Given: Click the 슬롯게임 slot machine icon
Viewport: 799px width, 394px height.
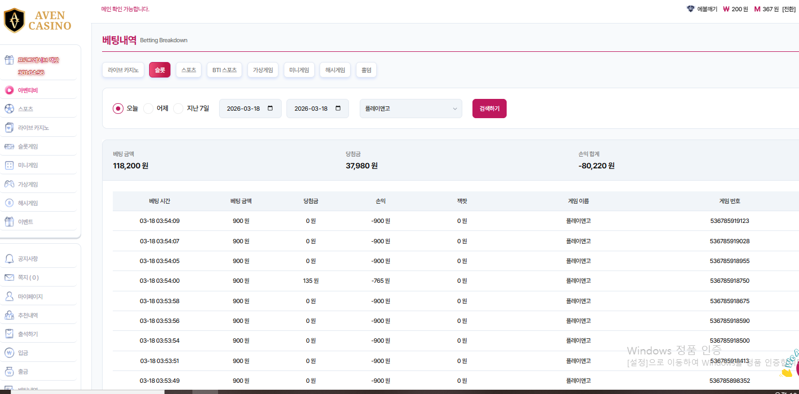Looking at the screenshot, I should coord(9,146).
